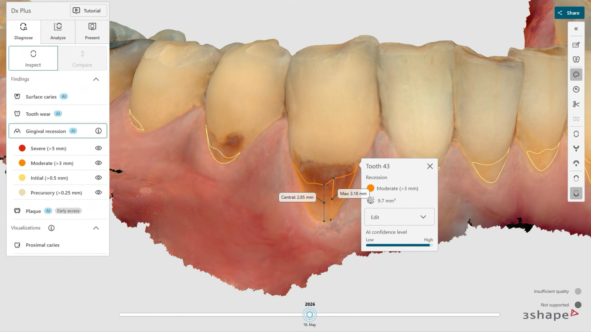Click the 2026 timeline scan marker
The height and width of the screenshot is (332, 591).
[x=310, y=314]
